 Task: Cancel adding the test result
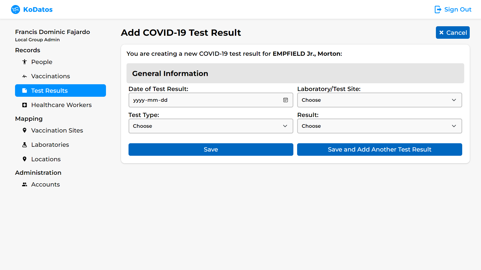pyautogui.click(x=452, y=32)
